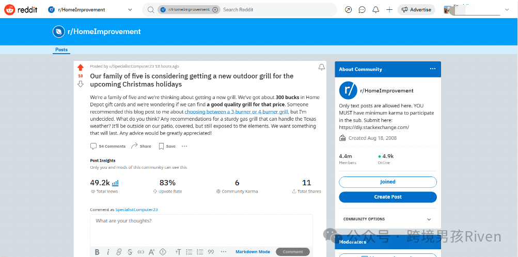Open the 3-burner or 4-burner grill link
The height and width of the screenshot is (257, 518).
236,111
